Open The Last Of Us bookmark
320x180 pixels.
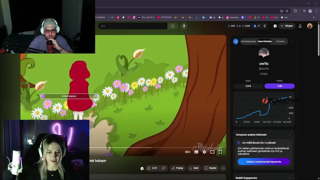[146, 17]
